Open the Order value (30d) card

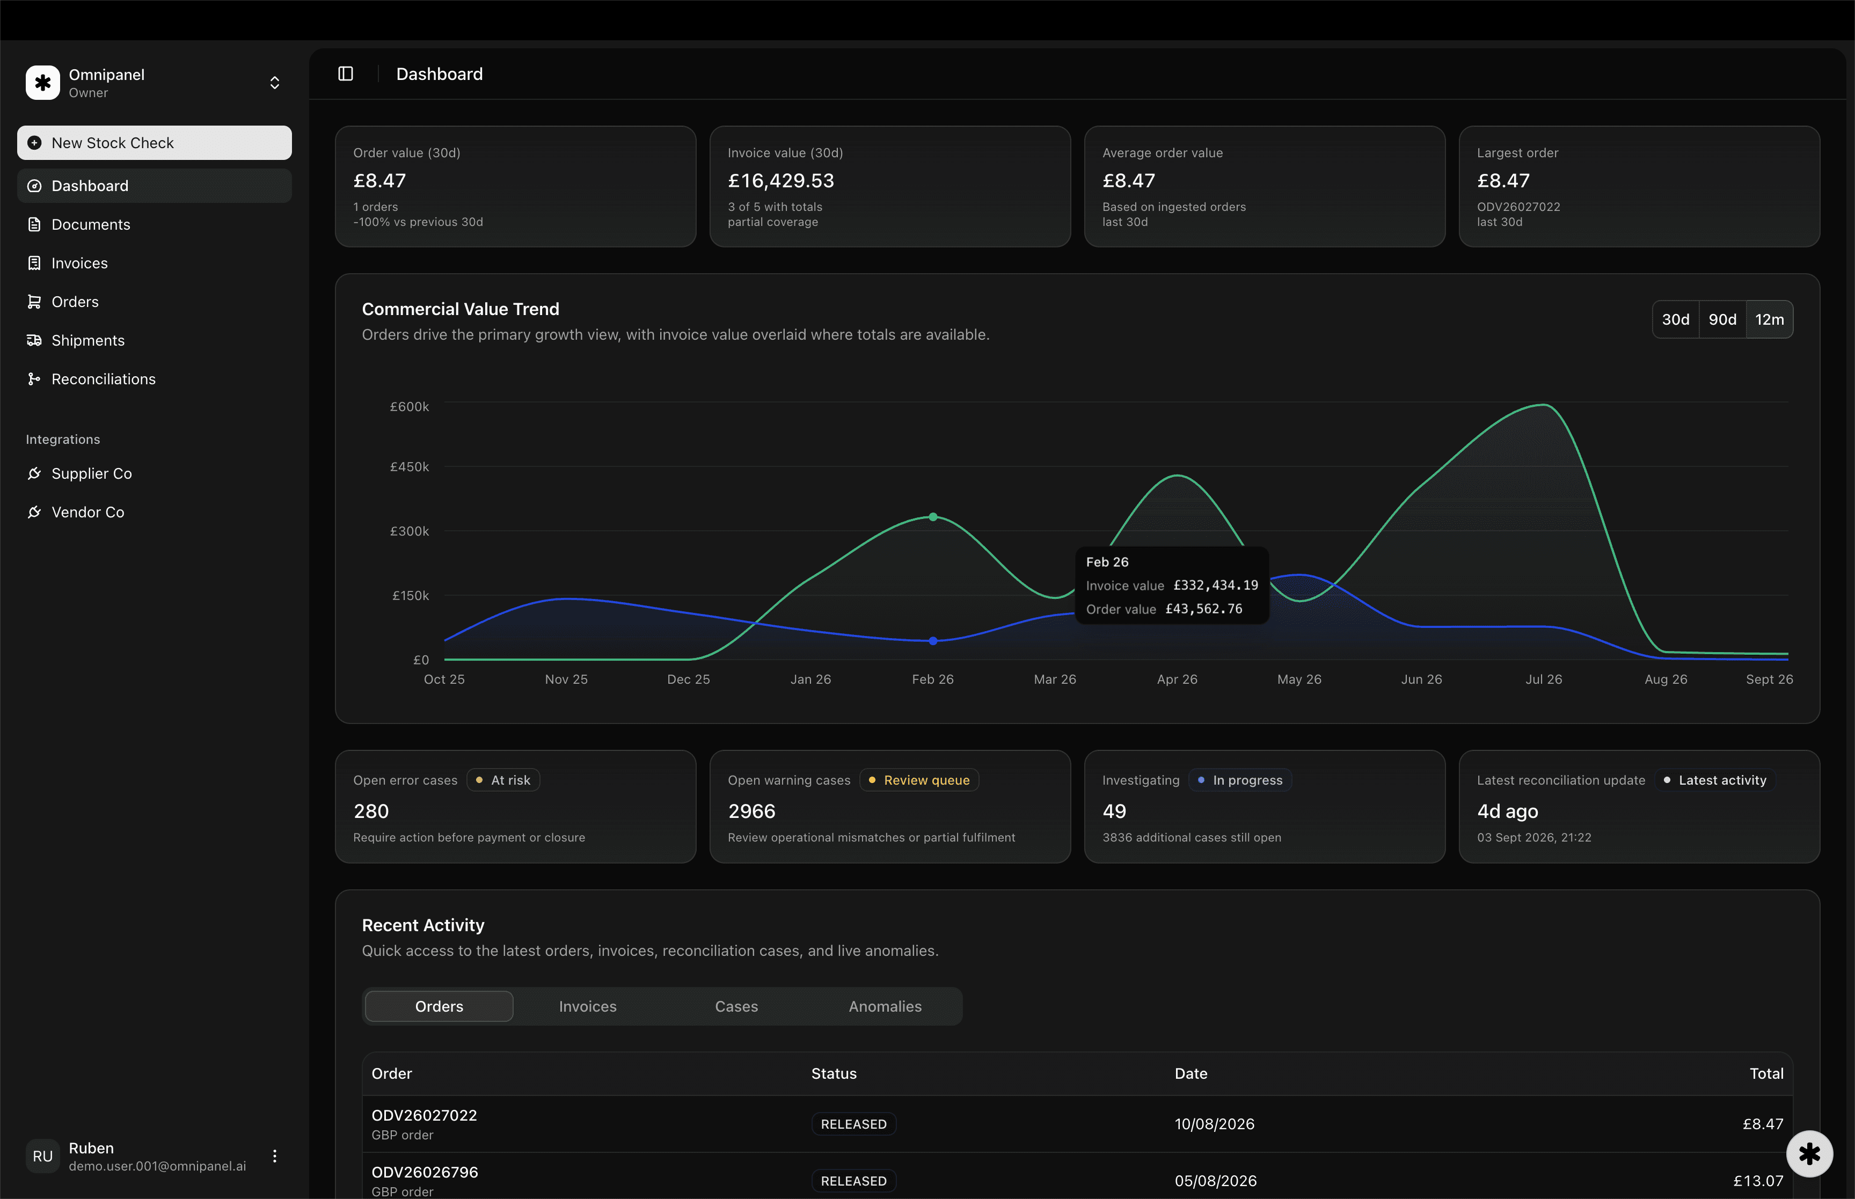(515, 187)
